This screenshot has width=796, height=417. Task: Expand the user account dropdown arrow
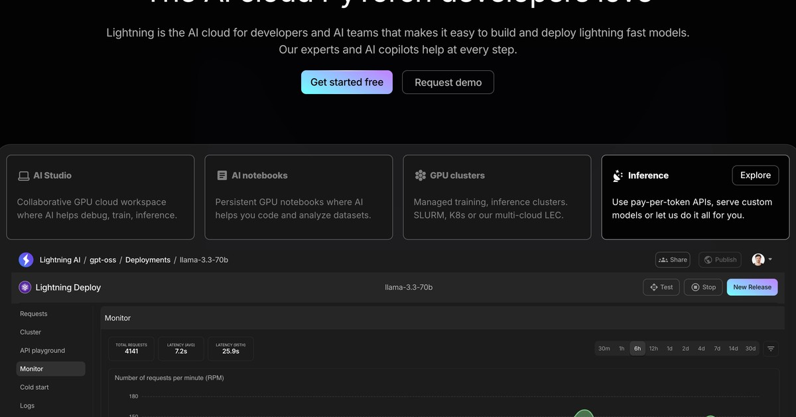pyautogui.click(x=770, y=260)
